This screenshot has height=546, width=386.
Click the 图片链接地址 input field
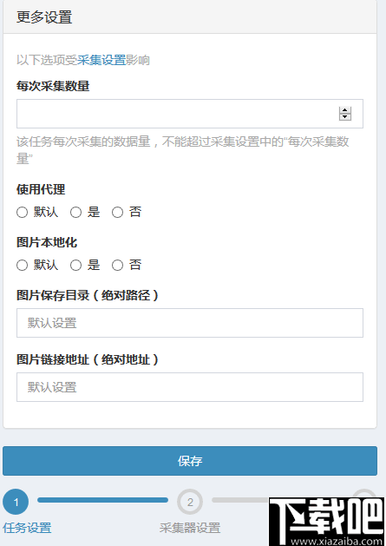(190, 387)
